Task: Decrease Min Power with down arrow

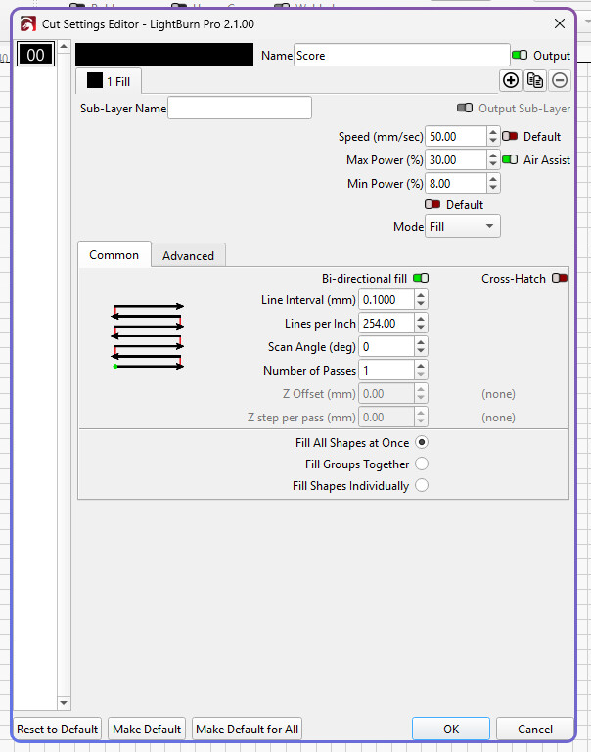Action: pos(493,188)
